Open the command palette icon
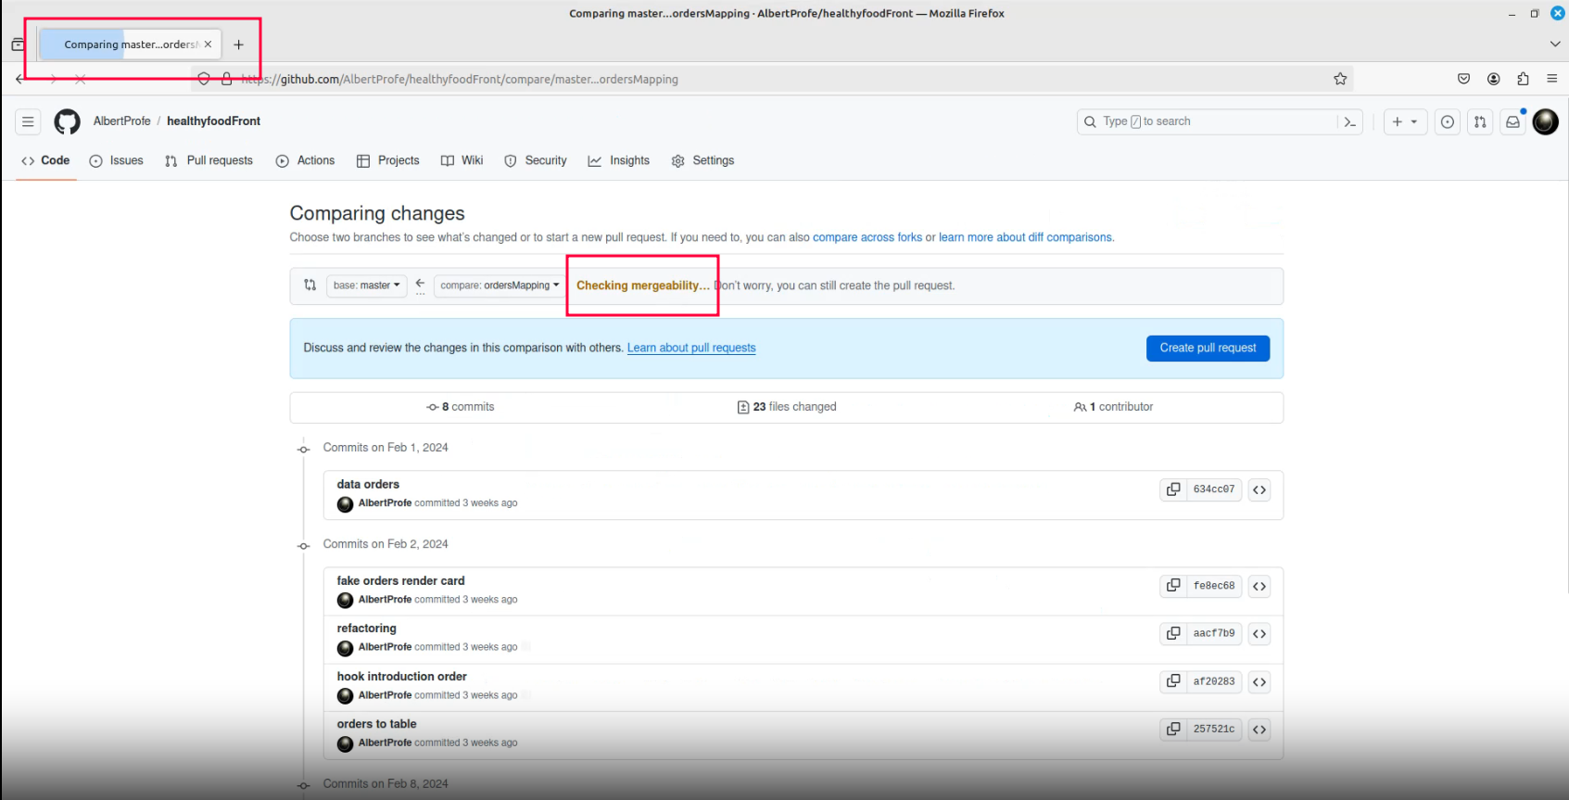The width and height of the screenshot is (1569, 800). (x=1350, y=121)
